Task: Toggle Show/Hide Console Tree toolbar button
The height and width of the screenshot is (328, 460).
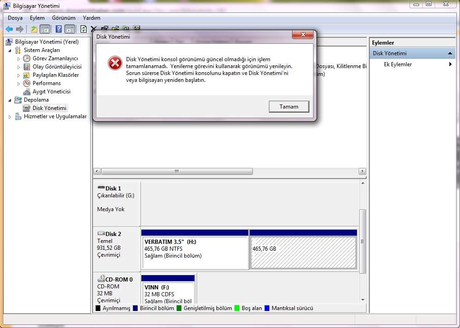Action: pyautogui.click(x=45, y=29)
